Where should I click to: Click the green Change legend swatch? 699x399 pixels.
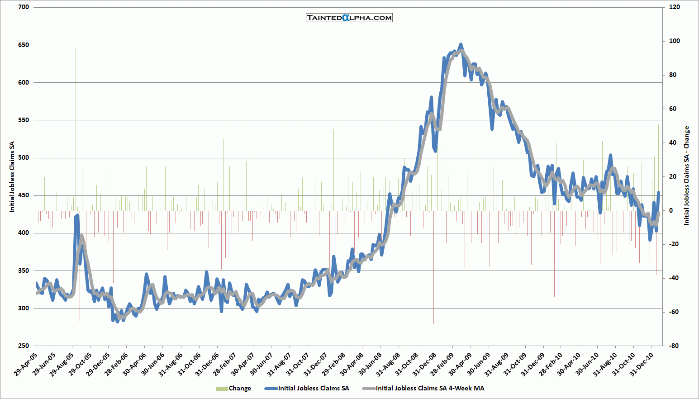[x=222, y=389]
